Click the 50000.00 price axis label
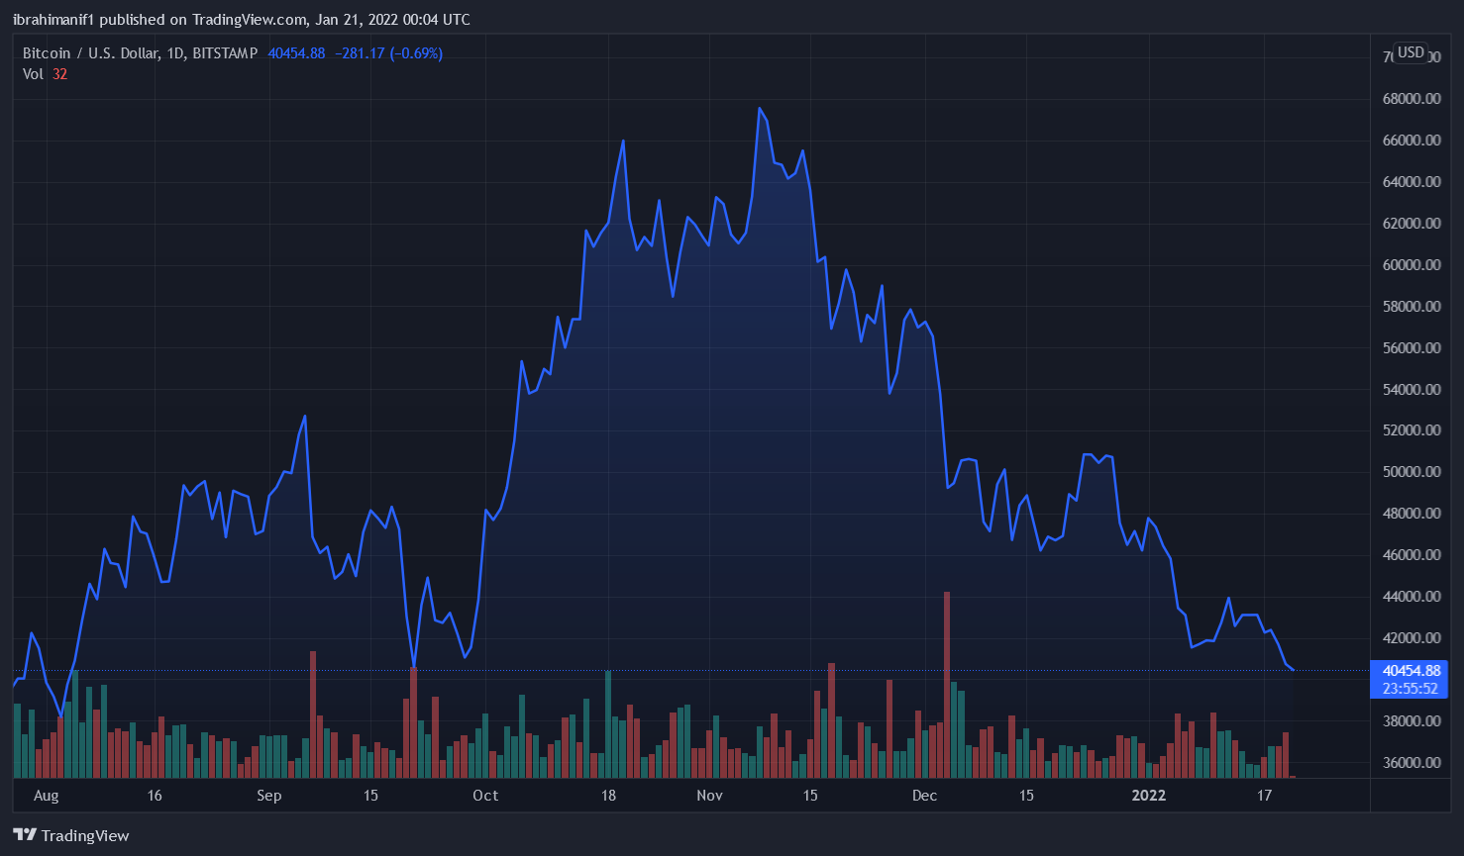The height and width of the screenshot is (856, 1464). (1411, 472)
